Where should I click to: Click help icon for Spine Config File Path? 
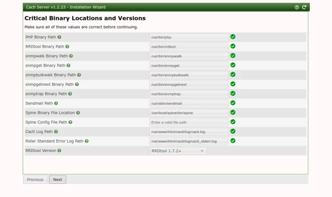pyautogui.click(x=70, y=122)
